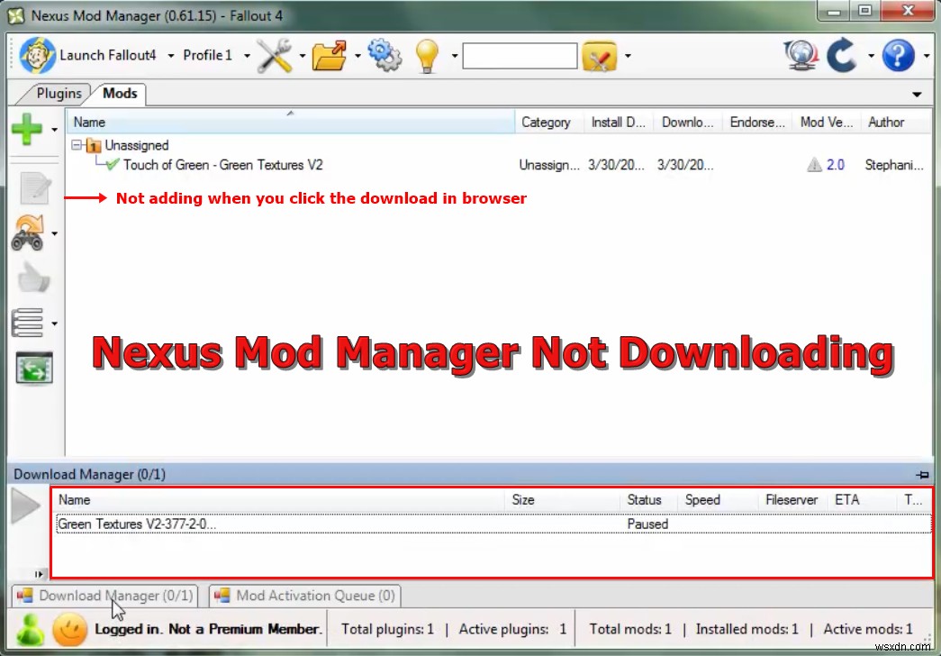The image size is (941, 656).
Task: Click the thumbs up endorse icon
Action: point(33,278)
